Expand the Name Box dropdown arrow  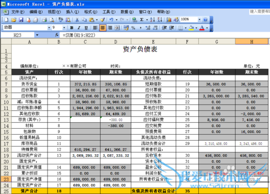tap(37, 35)
